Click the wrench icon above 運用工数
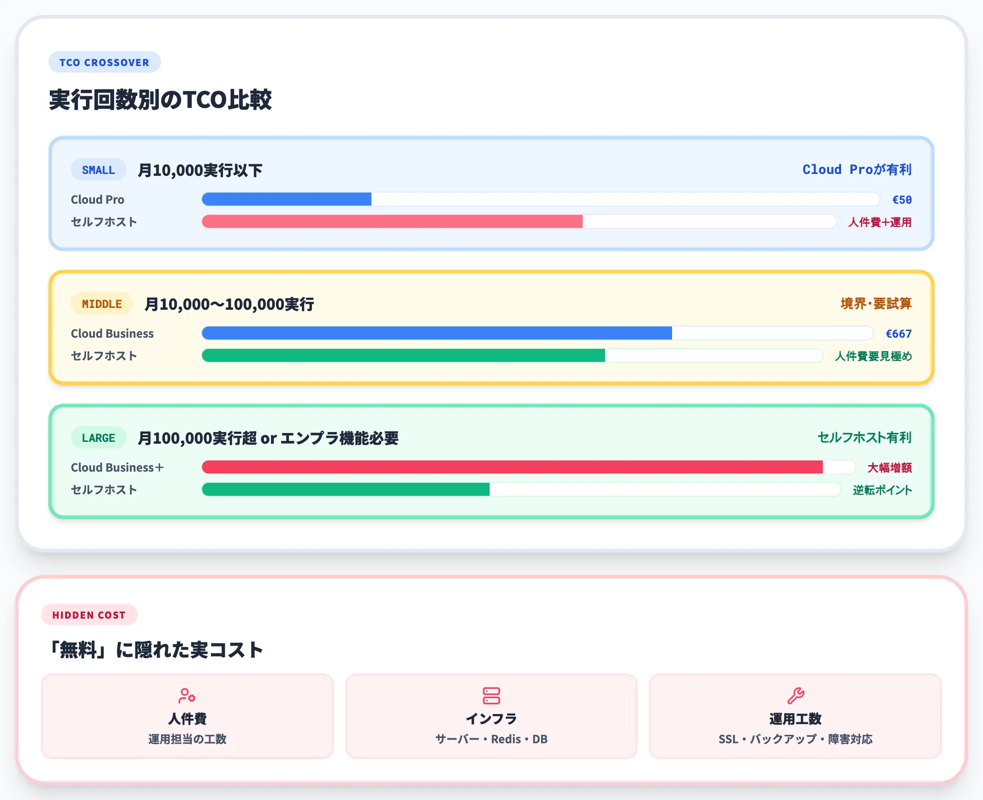This screenshot has width=983, height=800. (795, 696)
